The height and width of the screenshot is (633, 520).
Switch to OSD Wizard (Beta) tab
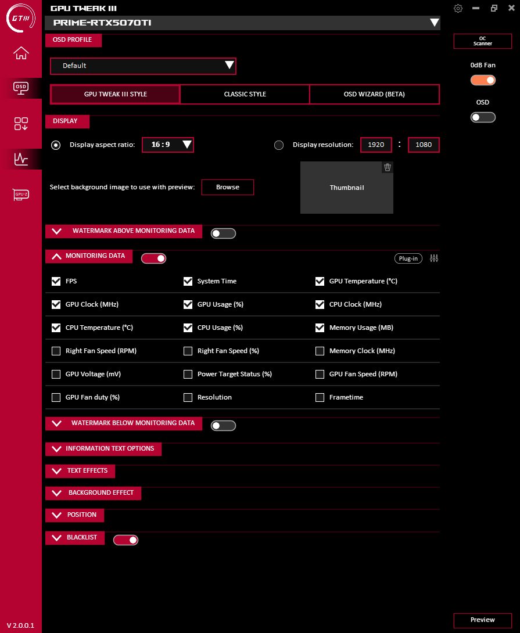tap(375, 95)
